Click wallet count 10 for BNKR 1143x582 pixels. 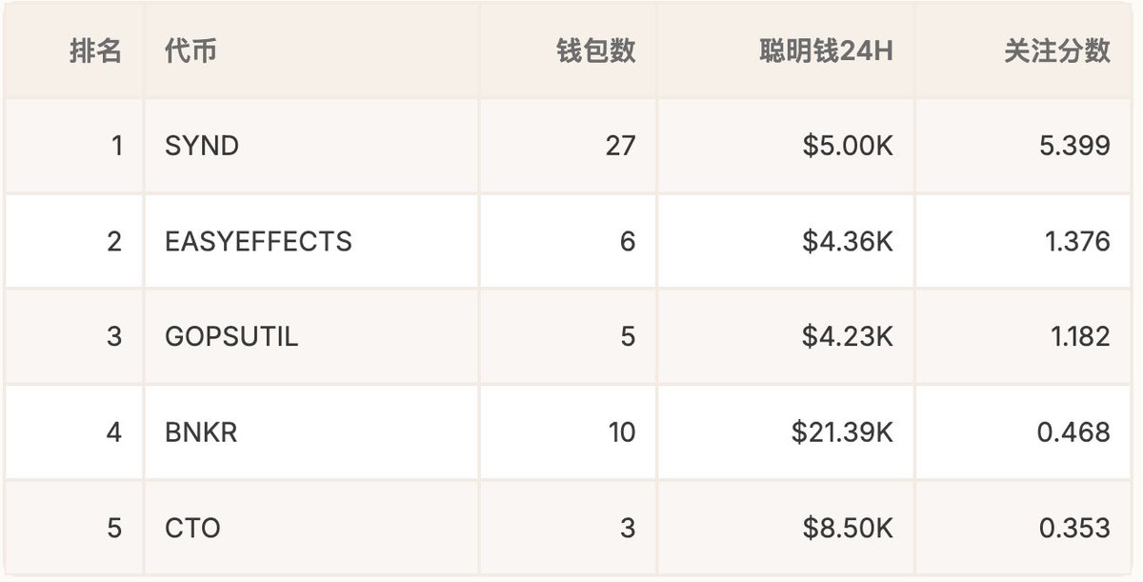tap(621, 432)
